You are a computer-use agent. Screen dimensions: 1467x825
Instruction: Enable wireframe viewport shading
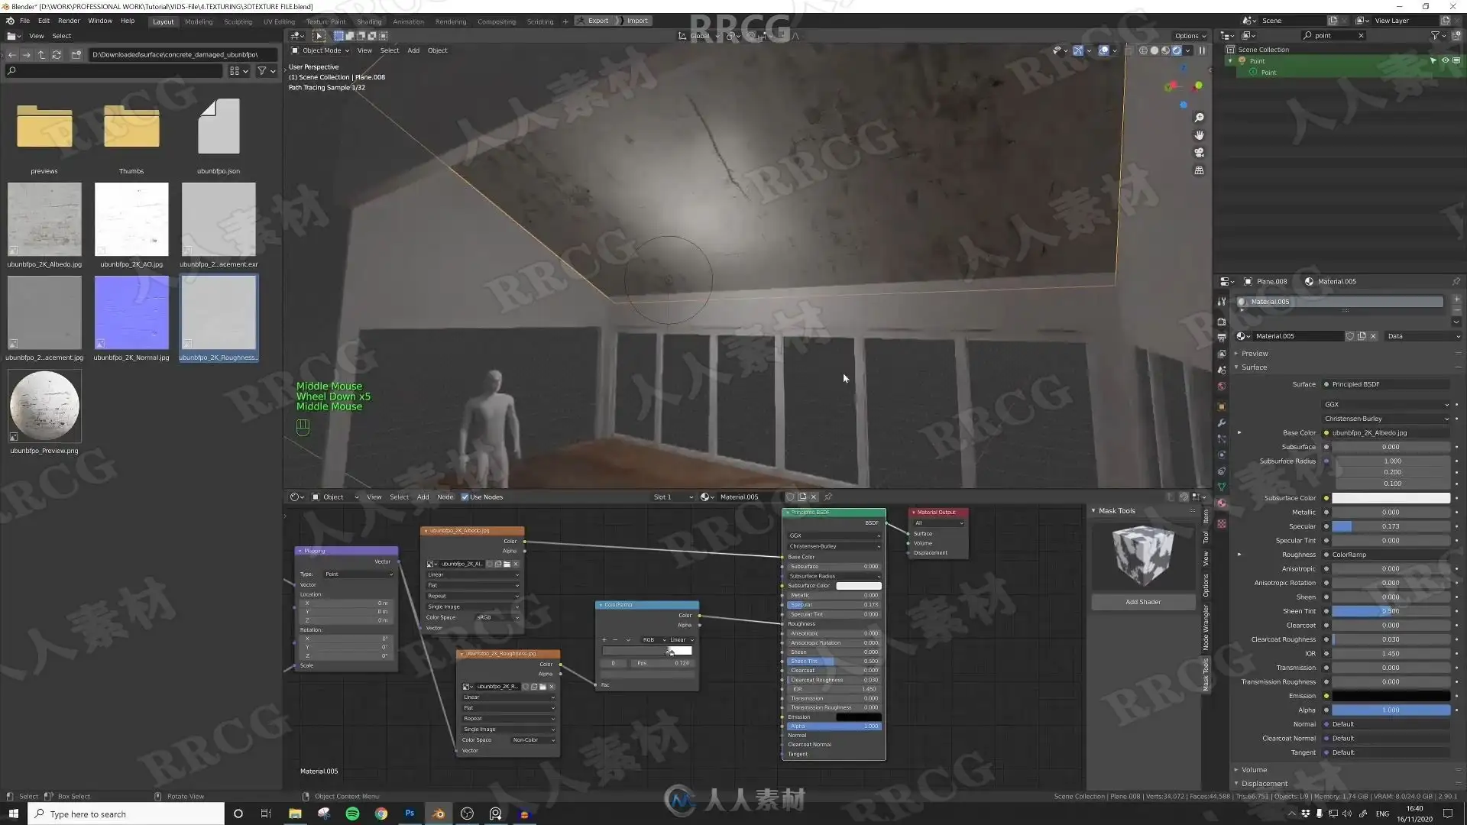(1143, 50)
